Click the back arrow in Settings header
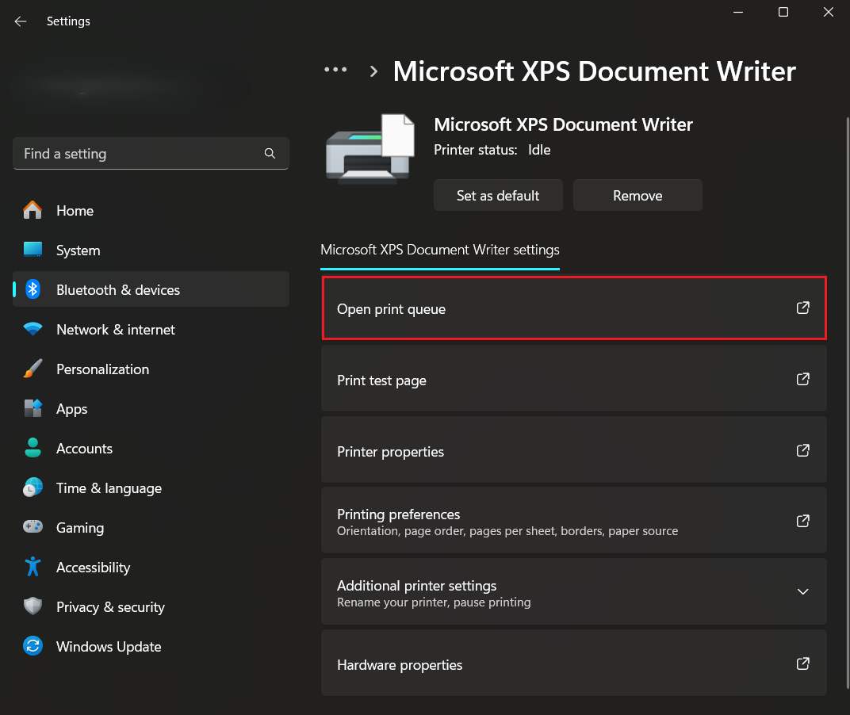Viewport: 850px width, 715px height. tap(21, 21)
